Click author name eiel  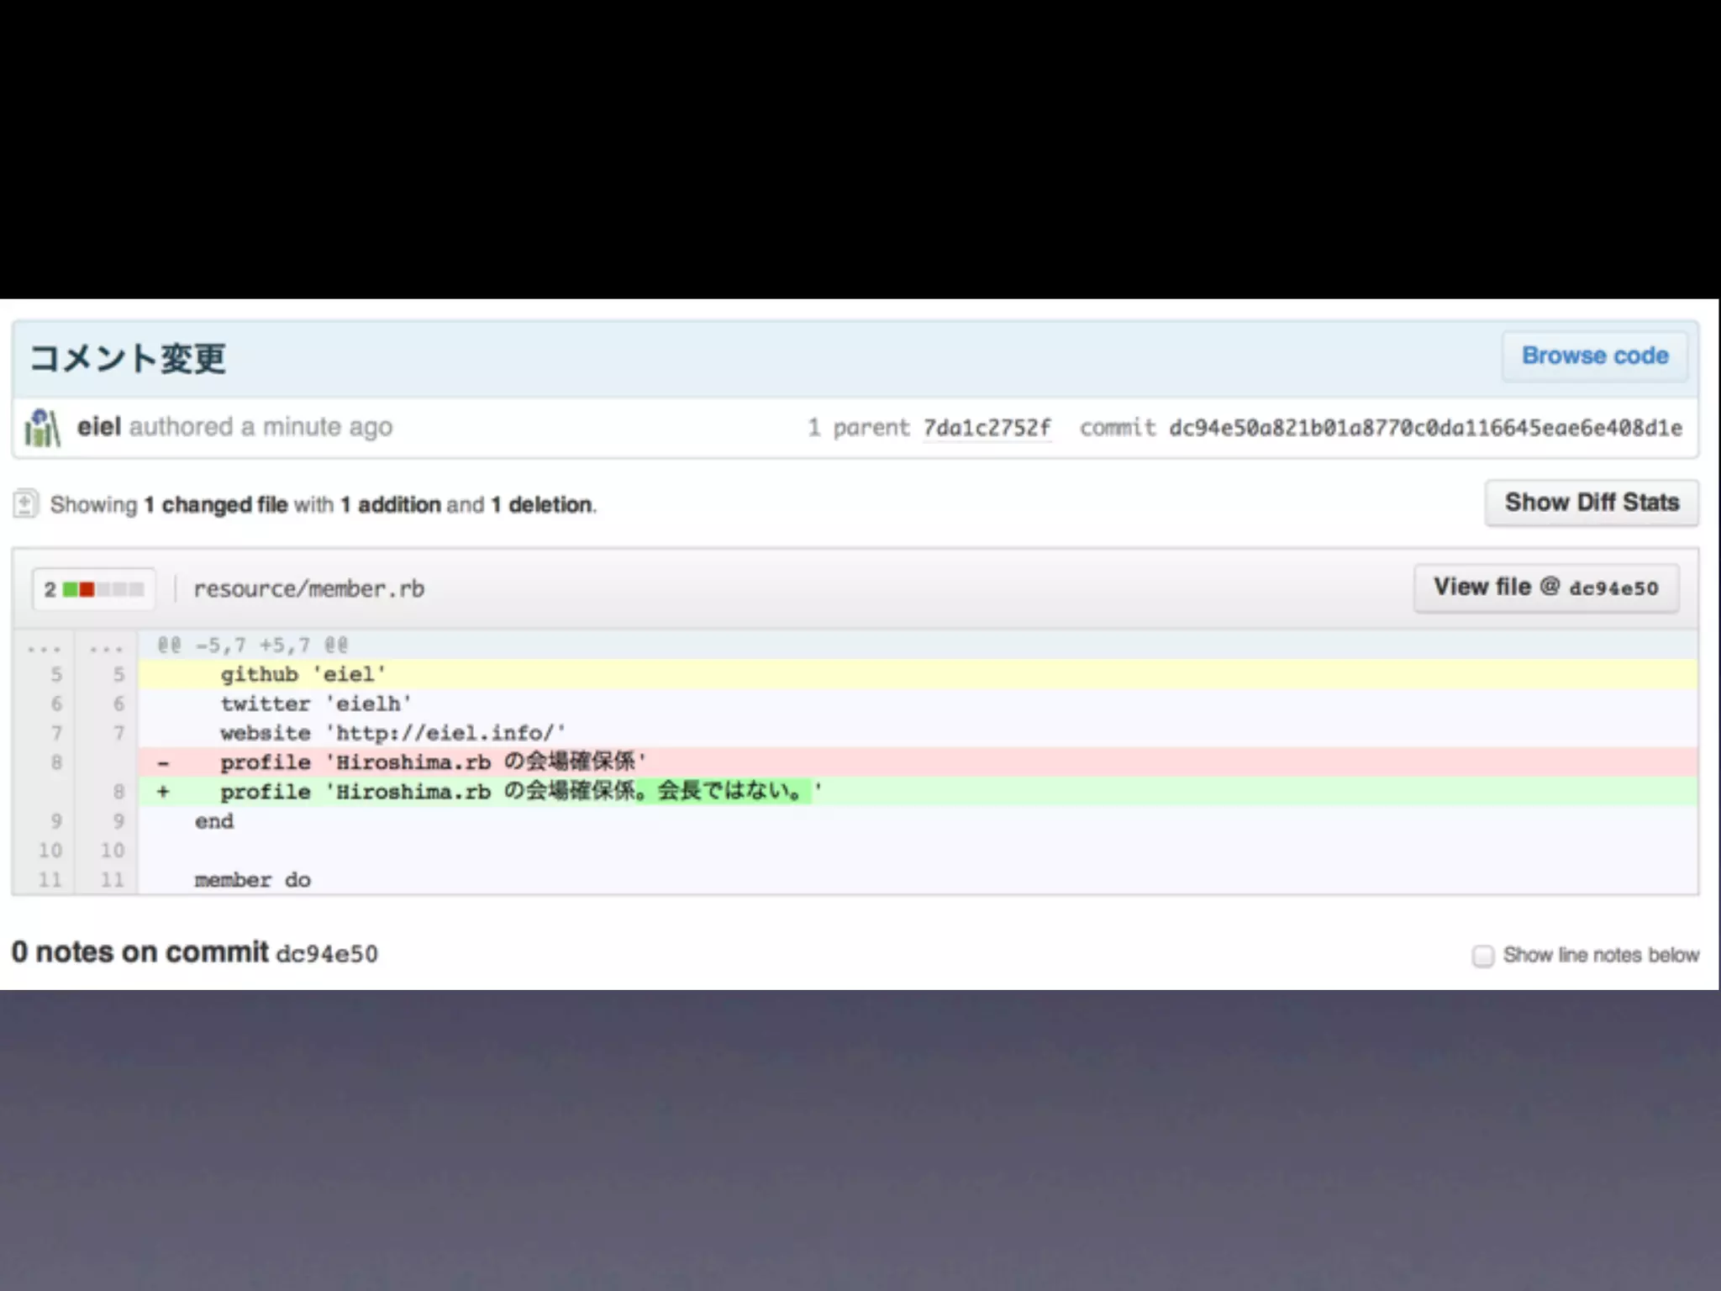tap(99, 427)
